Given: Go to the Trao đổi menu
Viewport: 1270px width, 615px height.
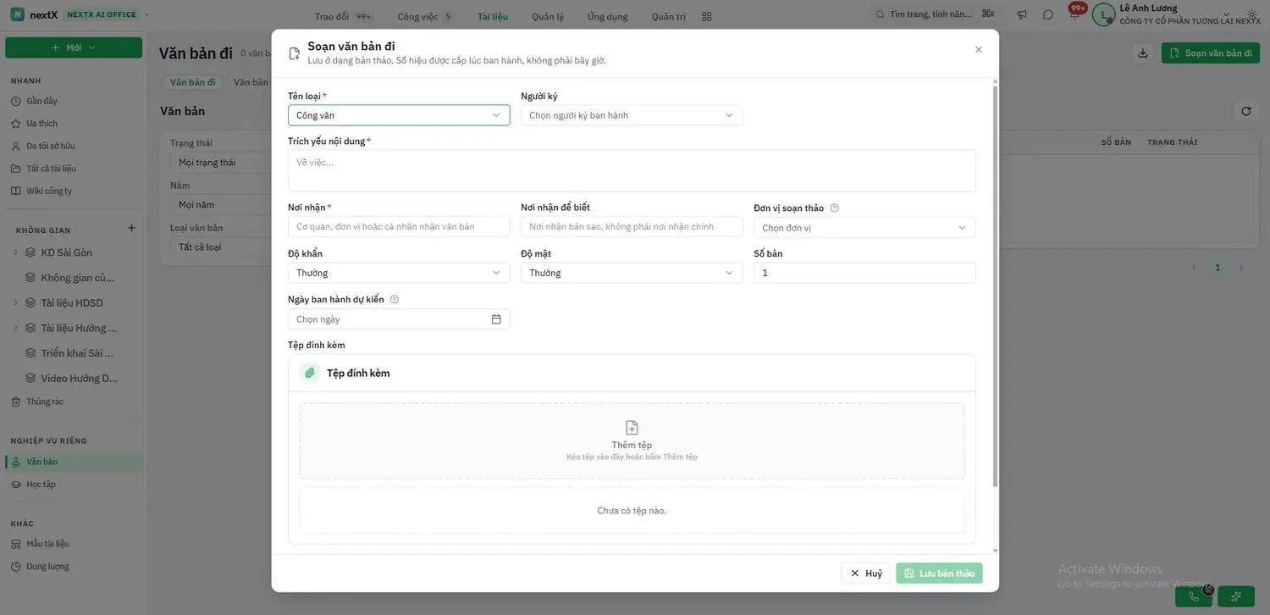Looking at the screenshot, I should point(343,16).
